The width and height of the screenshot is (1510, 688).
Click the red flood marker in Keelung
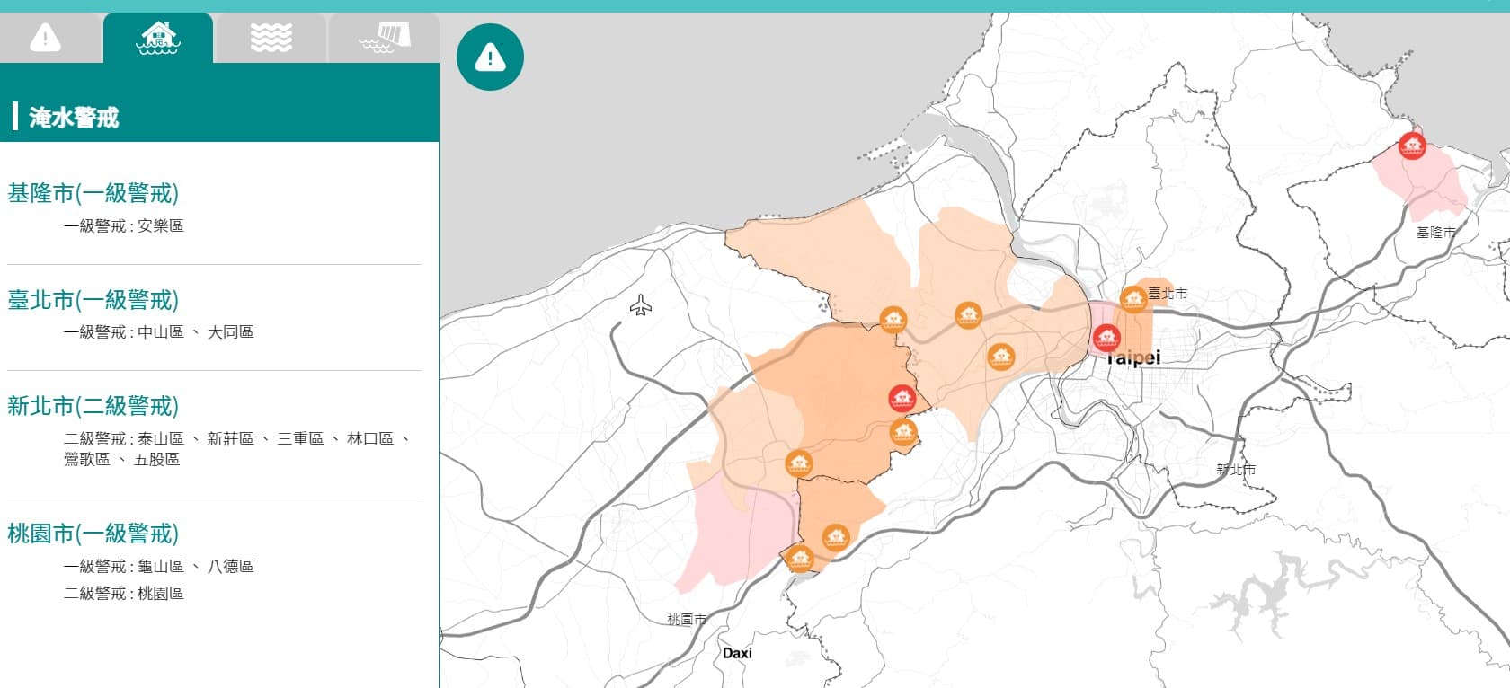[x=1412, y=146]
